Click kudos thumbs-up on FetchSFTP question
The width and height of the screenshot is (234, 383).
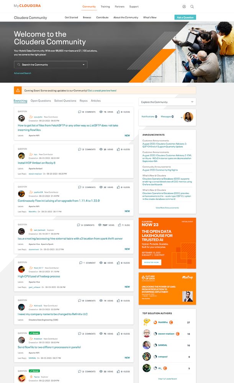(x=118, y=112)
